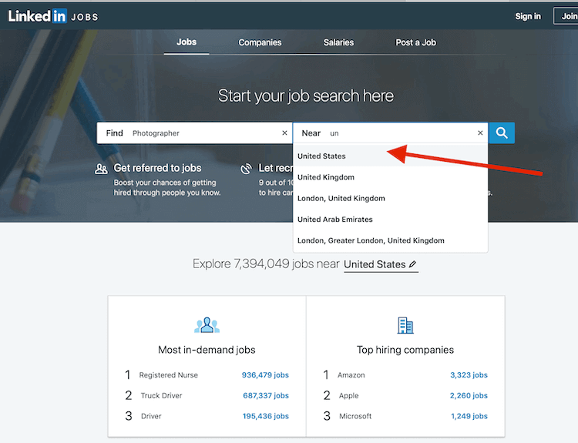Click the Get referred to jobs icon

(x=101, y=168)
